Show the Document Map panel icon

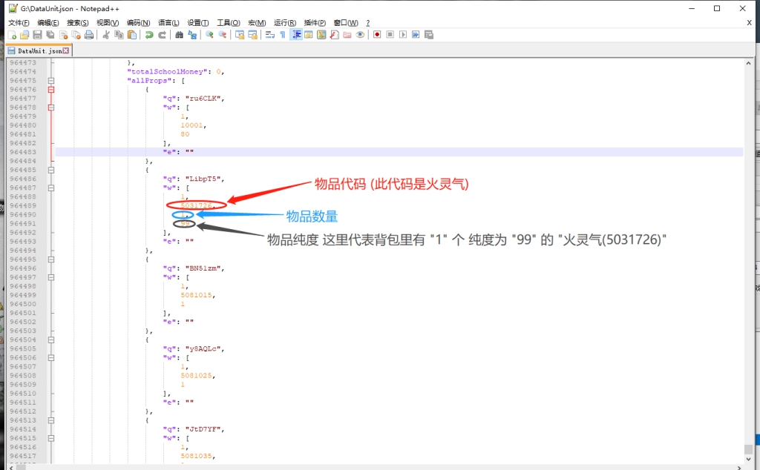pos(321,35)
